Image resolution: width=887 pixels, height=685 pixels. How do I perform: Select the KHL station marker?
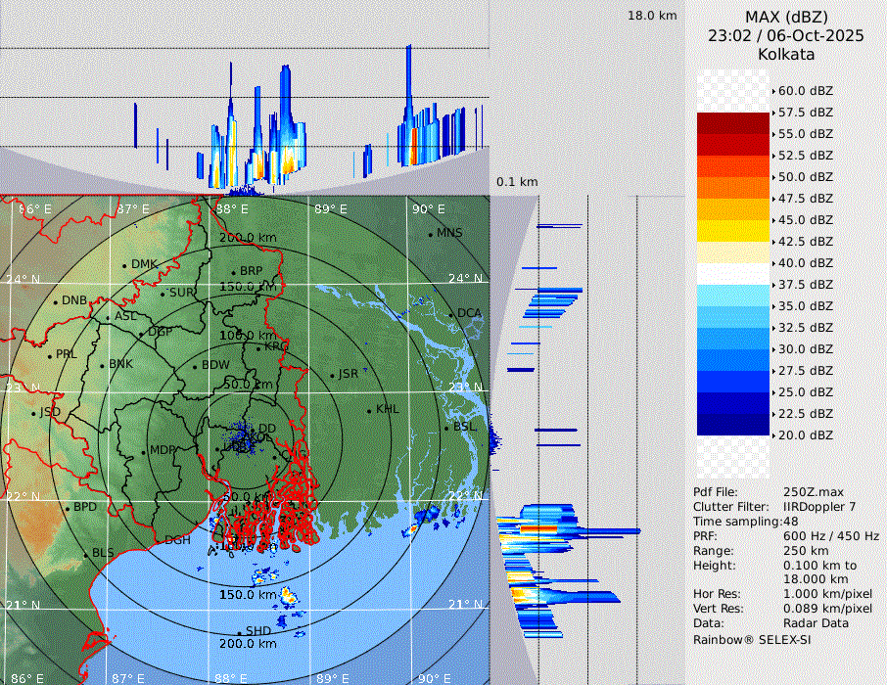point(369,410)
